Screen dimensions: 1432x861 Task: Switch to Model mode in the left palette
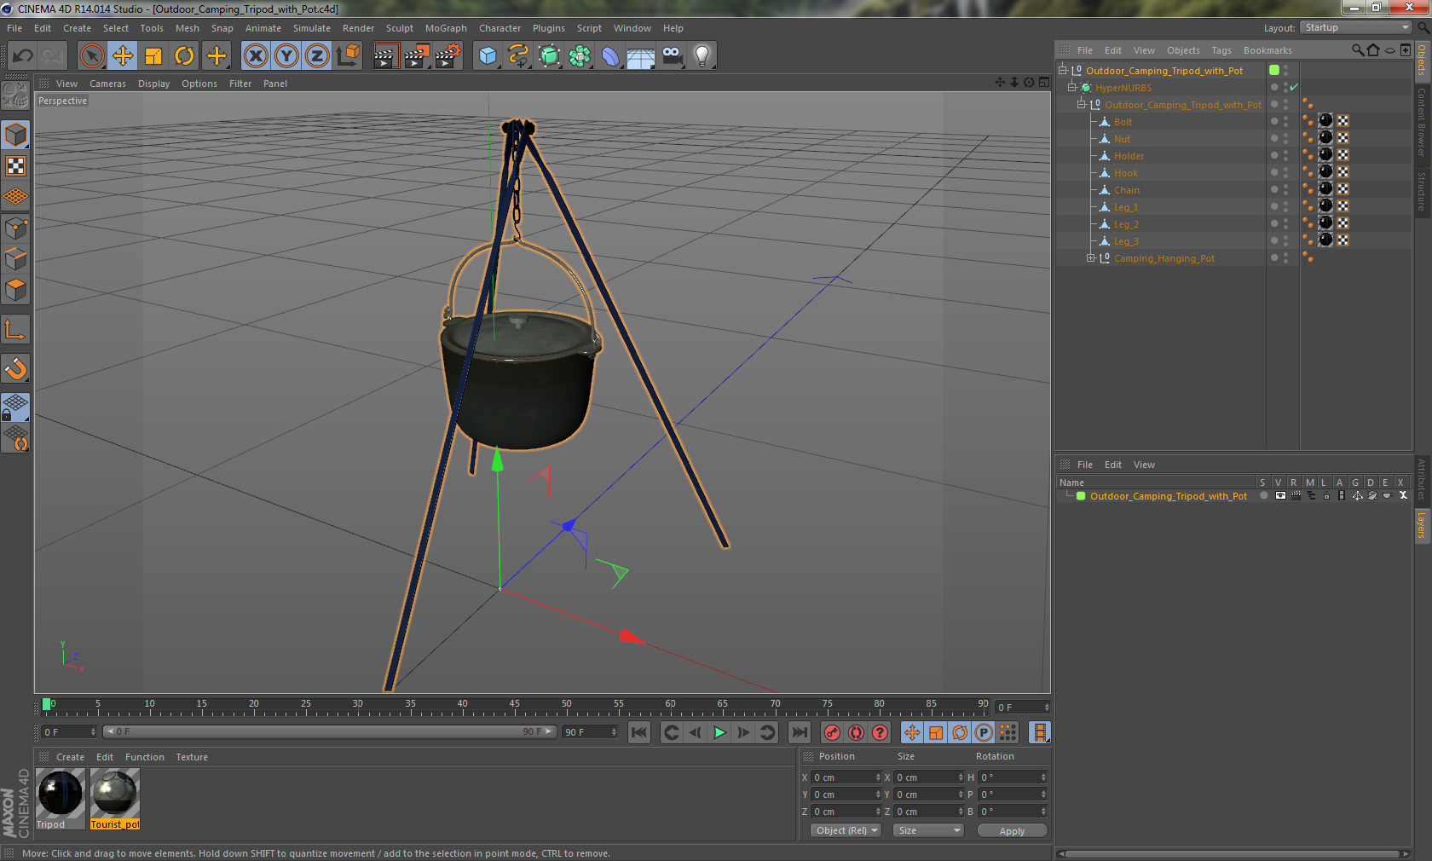[x=15, y=136]
